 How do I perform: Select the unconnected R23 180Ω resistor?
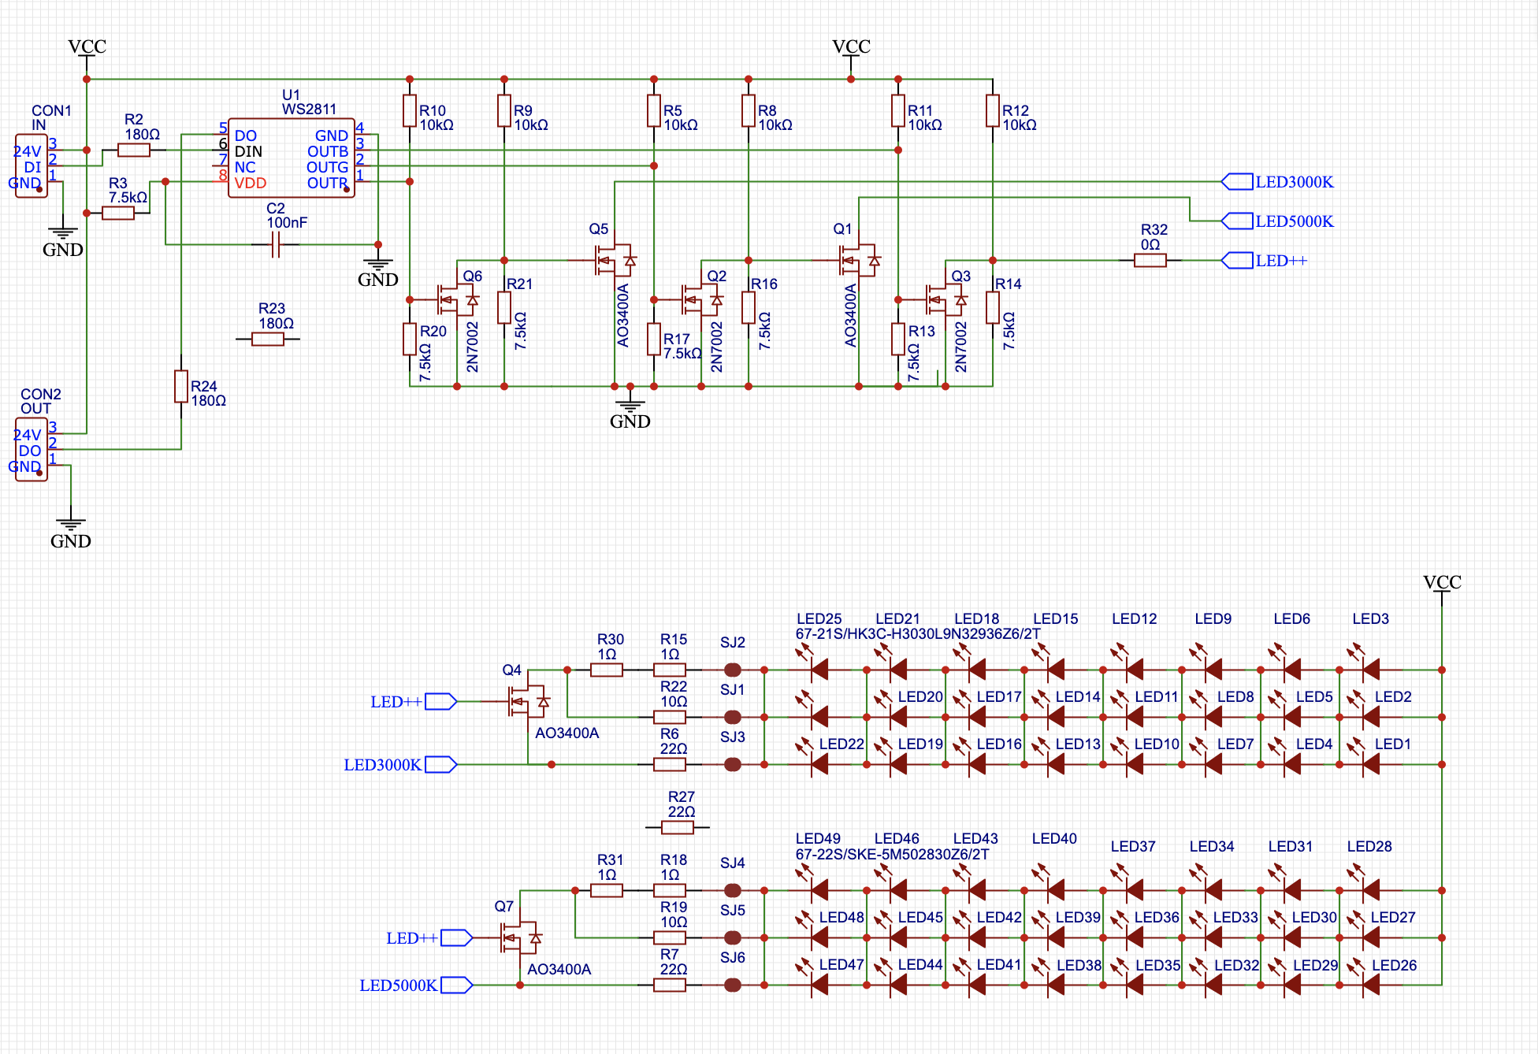[268, 339]
